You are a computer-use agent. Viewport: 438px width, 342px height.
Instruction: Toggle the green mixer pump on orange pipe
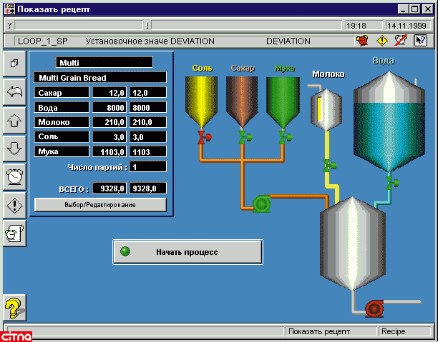coord(261,204)
